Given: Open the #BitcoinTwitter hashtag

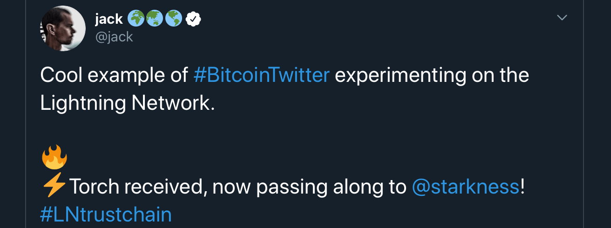Looking at the screenshot, I should pyautogui.click(x=261, y=75).
